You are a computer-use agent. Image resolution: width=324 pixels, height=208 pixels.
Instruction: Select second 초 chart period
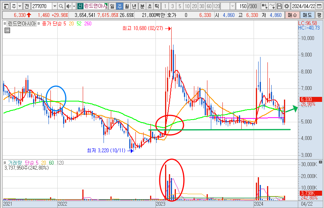[x=150, y=6]
